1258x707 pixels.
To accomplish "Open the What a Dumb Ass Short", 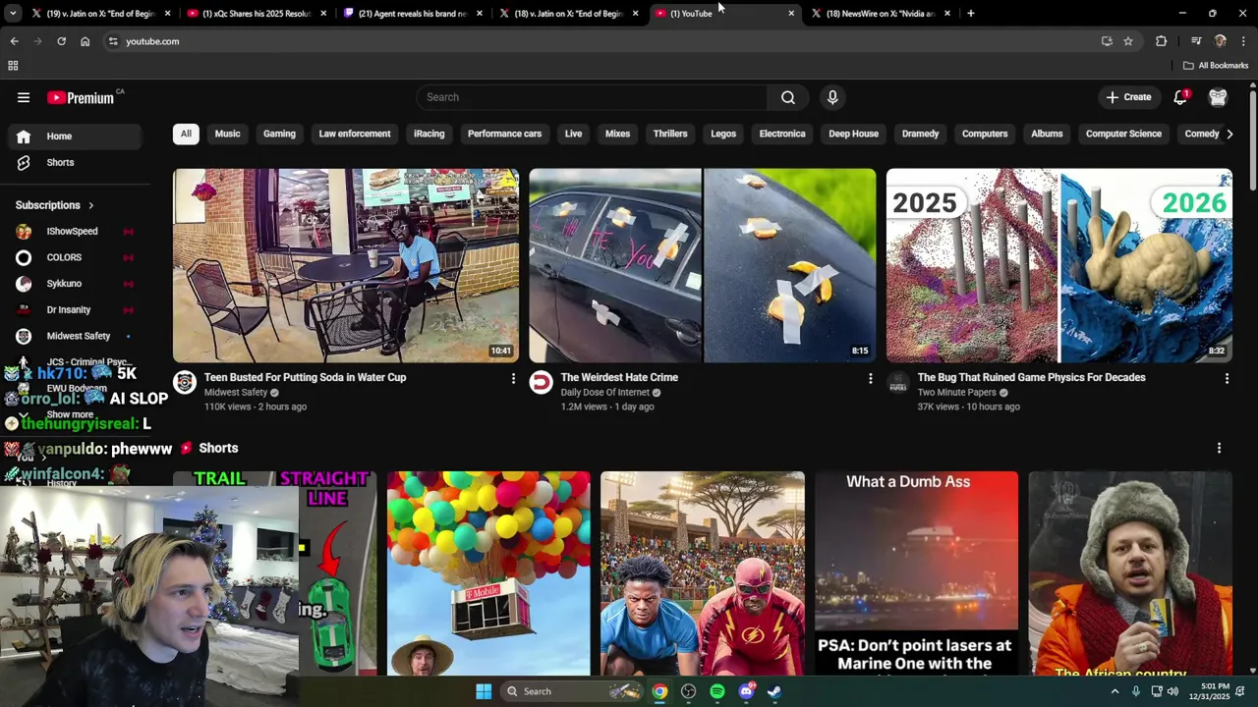I will click(916, 573).
